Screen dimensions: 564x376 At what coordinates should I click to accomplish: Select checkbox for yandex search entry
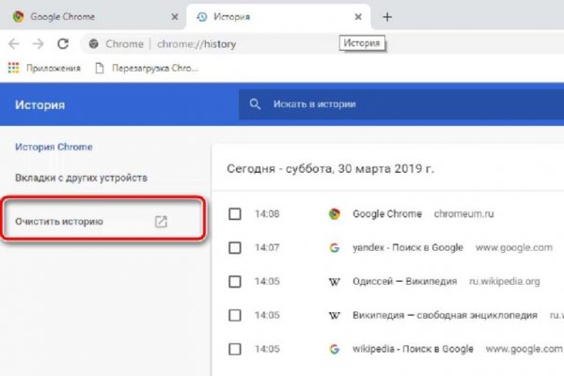(x=235, y=248)
